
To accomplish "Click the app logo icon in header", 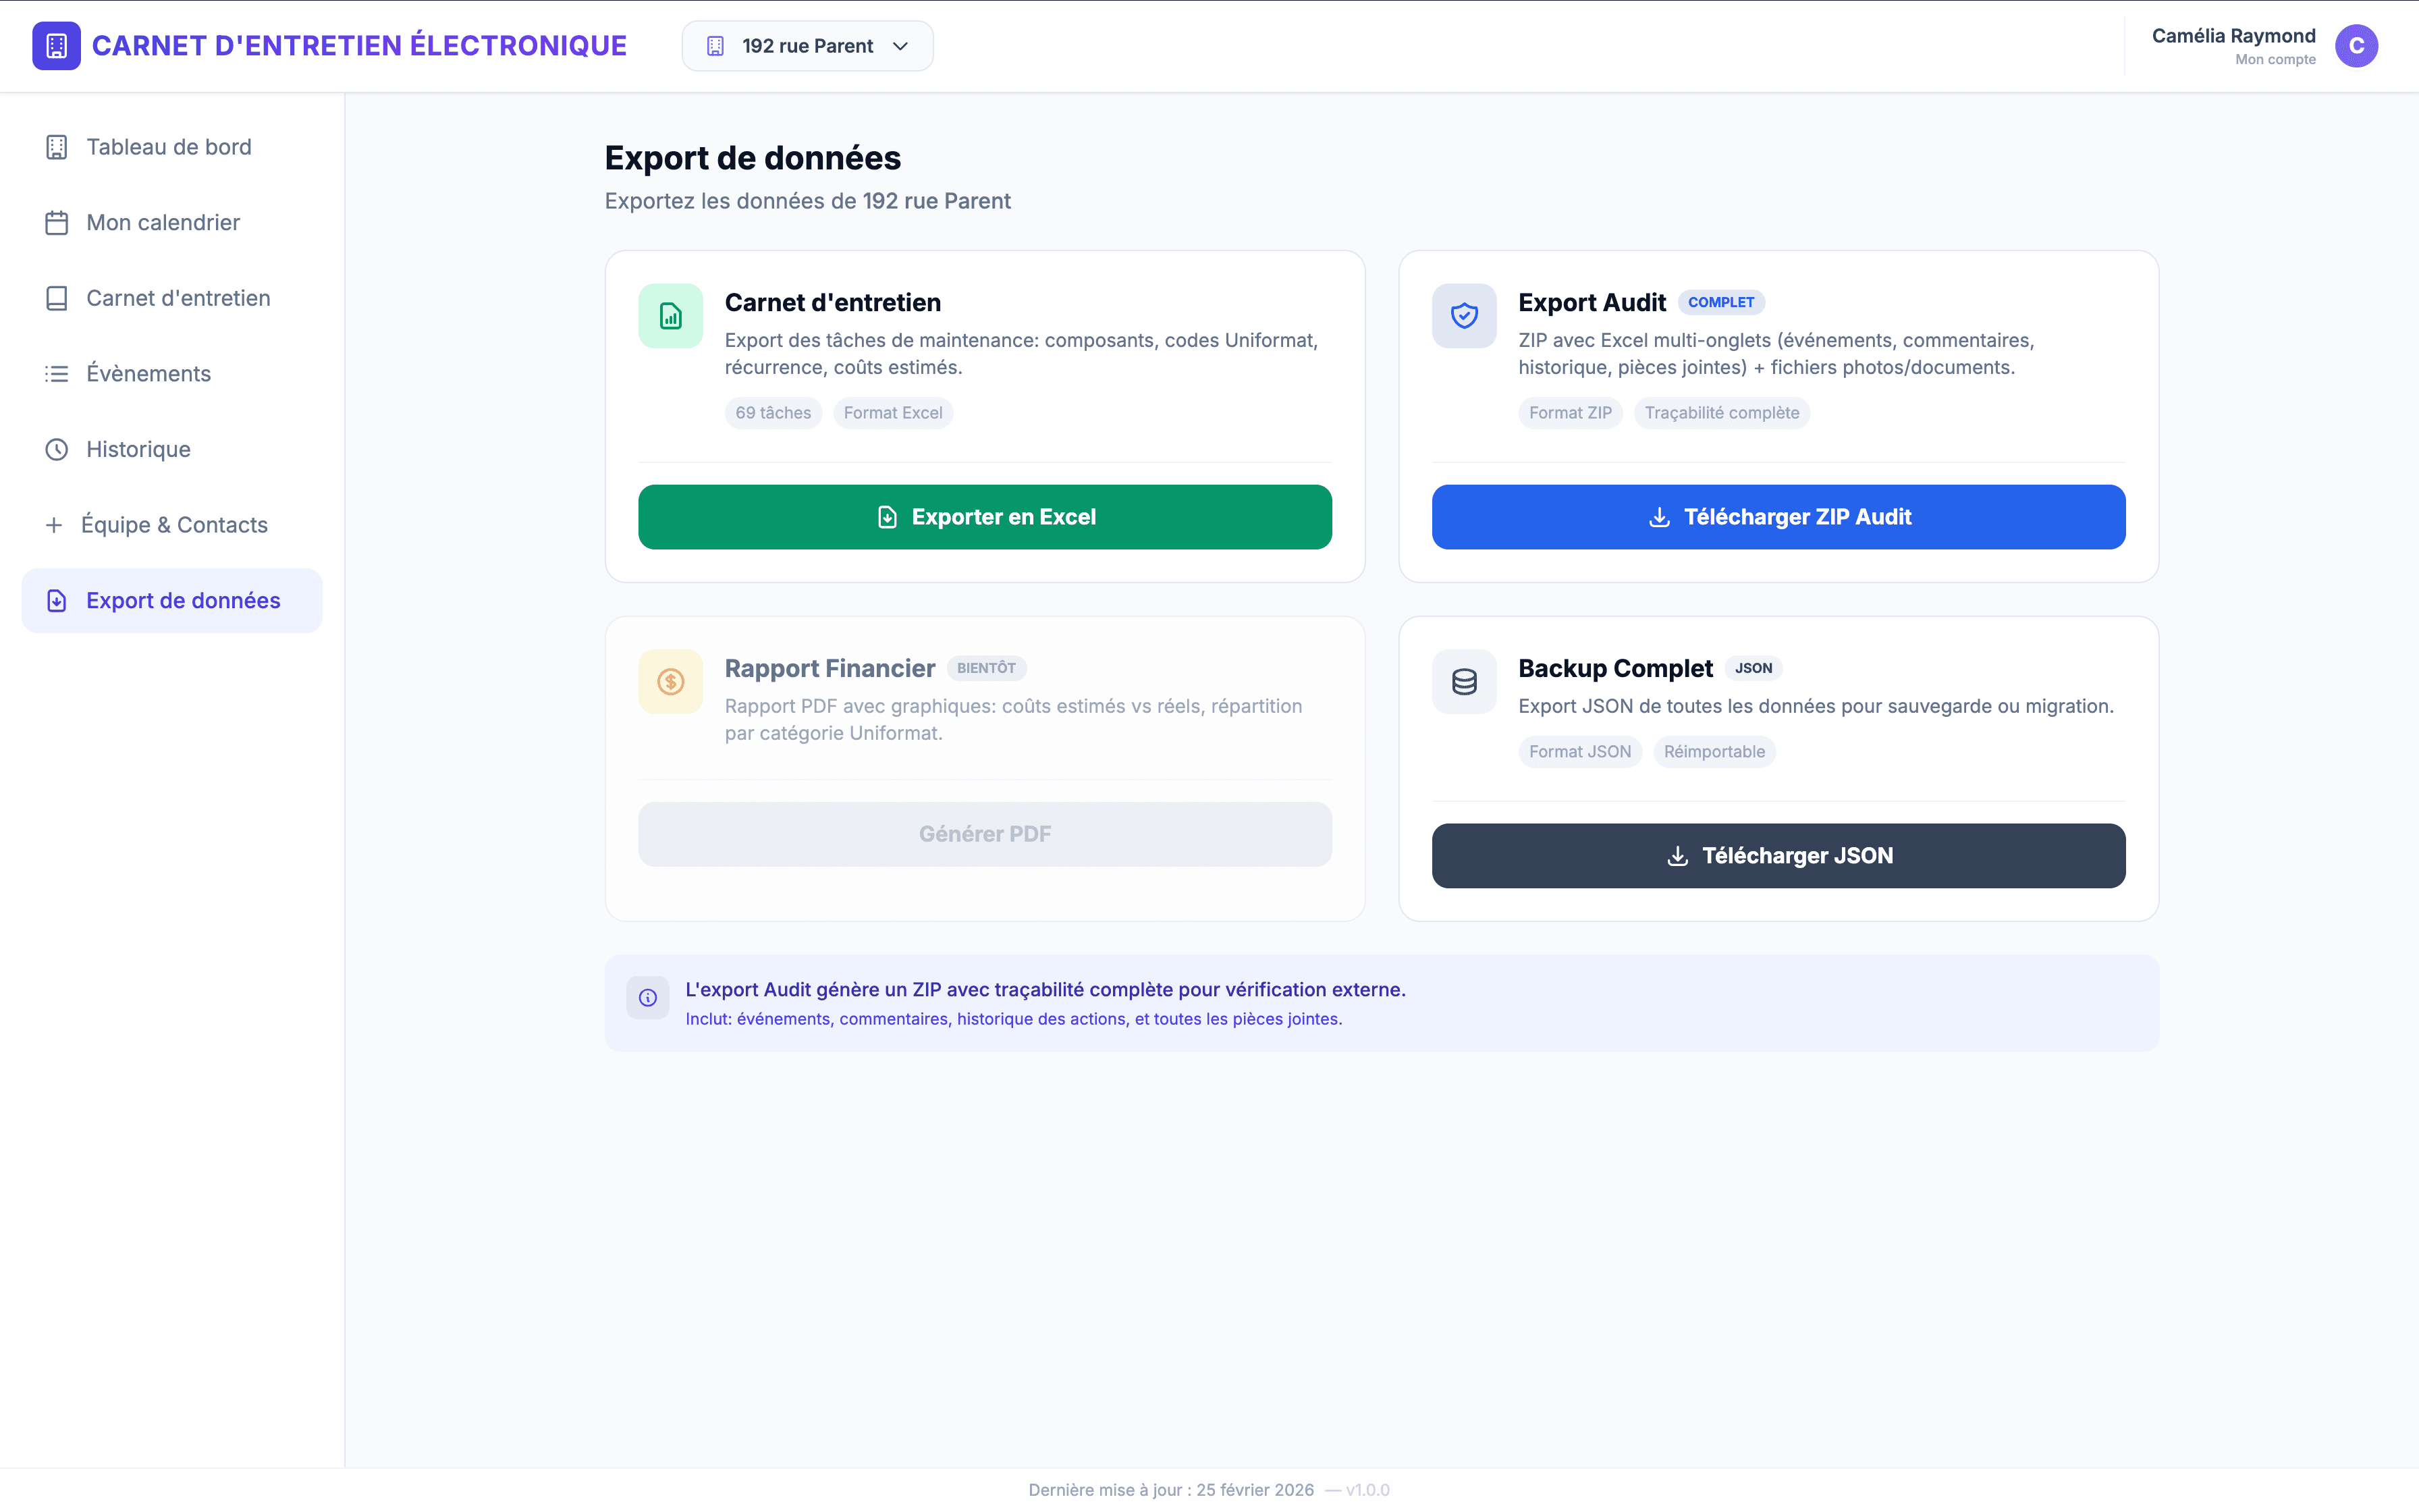I will pyautogui.click(x=56, y=46).
